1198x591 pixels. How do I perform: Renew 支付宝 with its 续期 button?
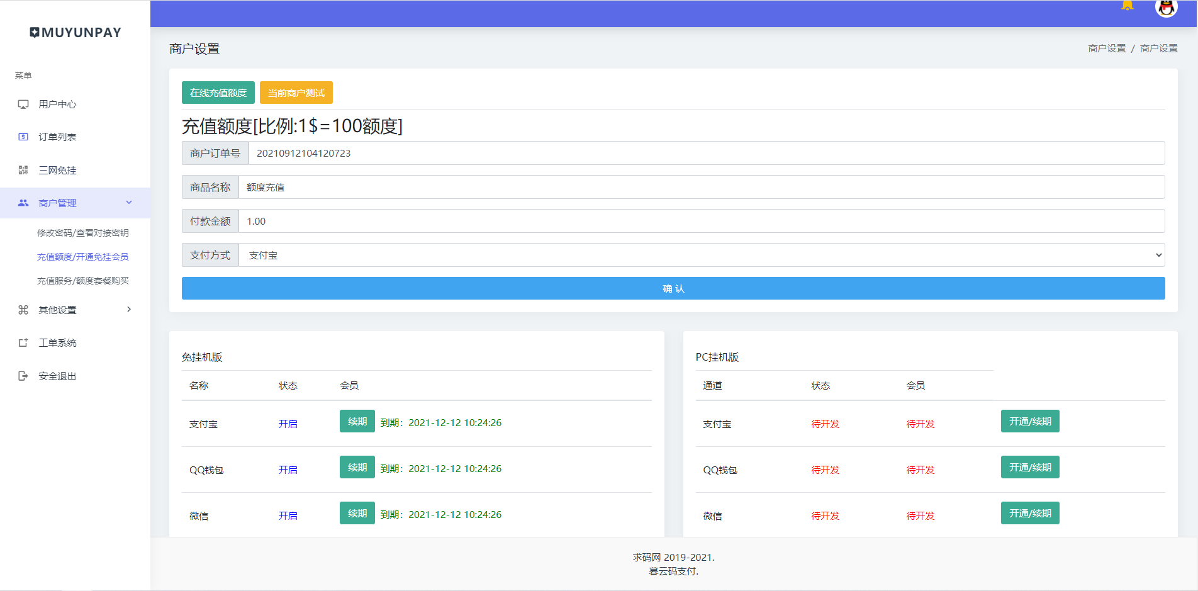click(357, 421)
